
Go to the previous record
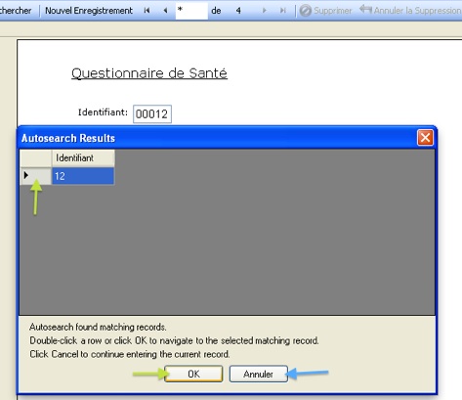(165, 11)
